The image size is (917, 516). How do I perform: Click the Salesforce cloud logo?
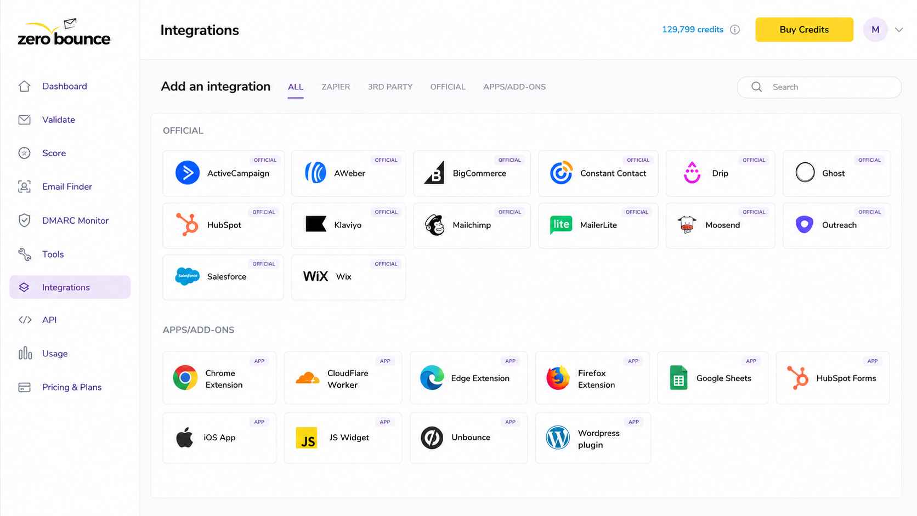pyautogui.click(x=187, y=276)
